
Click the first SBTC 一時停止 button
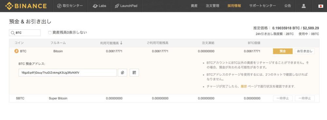tap(283, 98)
